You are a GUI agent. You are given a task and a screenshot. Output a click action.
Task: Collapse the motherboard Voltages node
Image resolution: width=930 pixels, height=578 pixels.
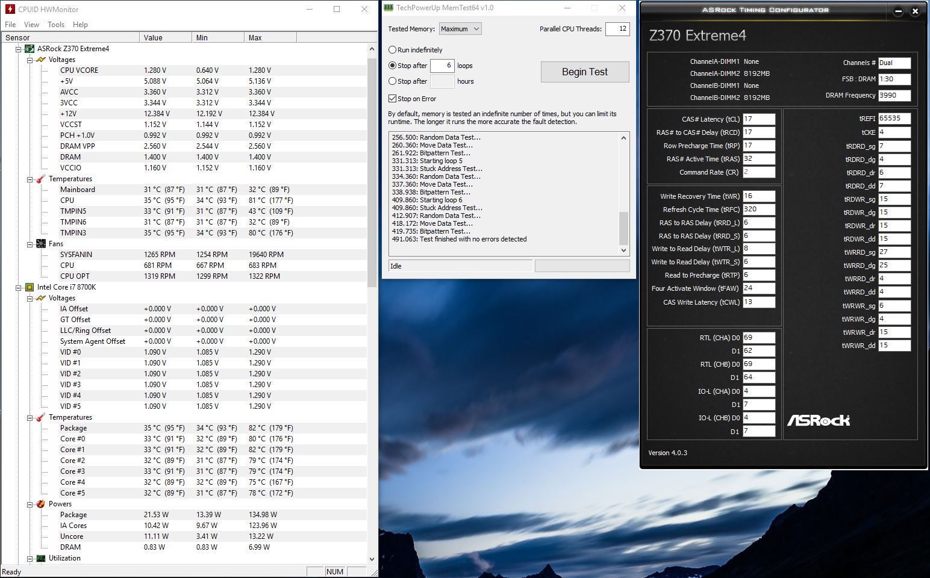pos(30,60)
